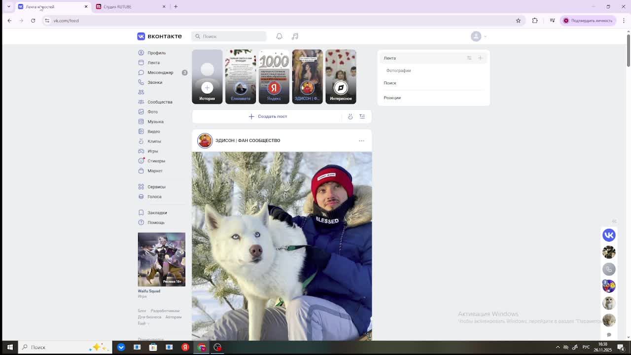Open the Яндекс story thumbnail
Image resolution: width=631 pixels, height=355 pixels.
click(274, 76)
